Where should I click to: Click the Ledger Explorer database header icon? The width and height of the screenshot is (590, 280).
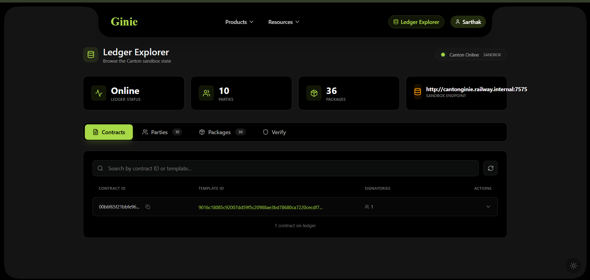tap(91, 55)
